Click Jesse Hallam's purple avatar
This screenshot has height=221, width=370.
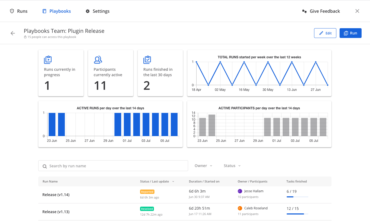tap(240, 191)
